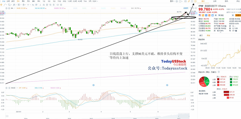Screen dimensions: 241x119
Task: Open the chart layout dropdown
Action: point(181,1)
